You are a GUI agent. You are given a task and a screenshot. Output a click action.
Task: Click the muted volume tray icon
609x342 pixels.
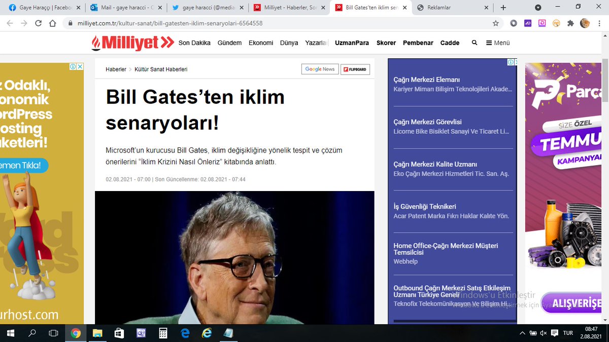(x=544, y=333)
